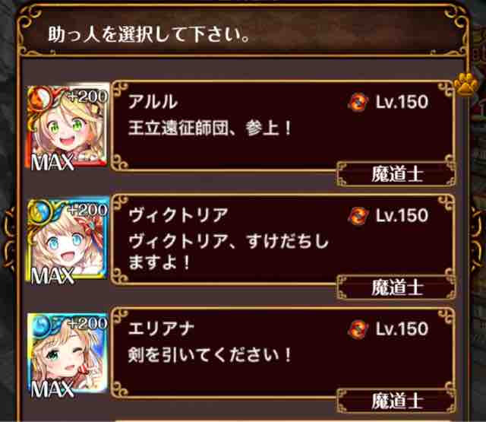The height and width of the screenshot is (422, 486).
Task: Click the 助っ人を選択して下さい header banner
Action: click(243, 33)
